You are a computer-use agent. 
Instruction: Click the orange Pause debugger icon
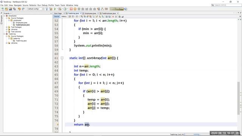pyautogui.click(x=75, y=9)
